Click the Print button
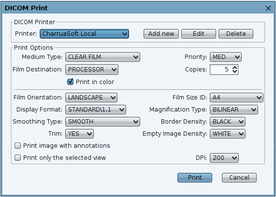 pos(195,178)
